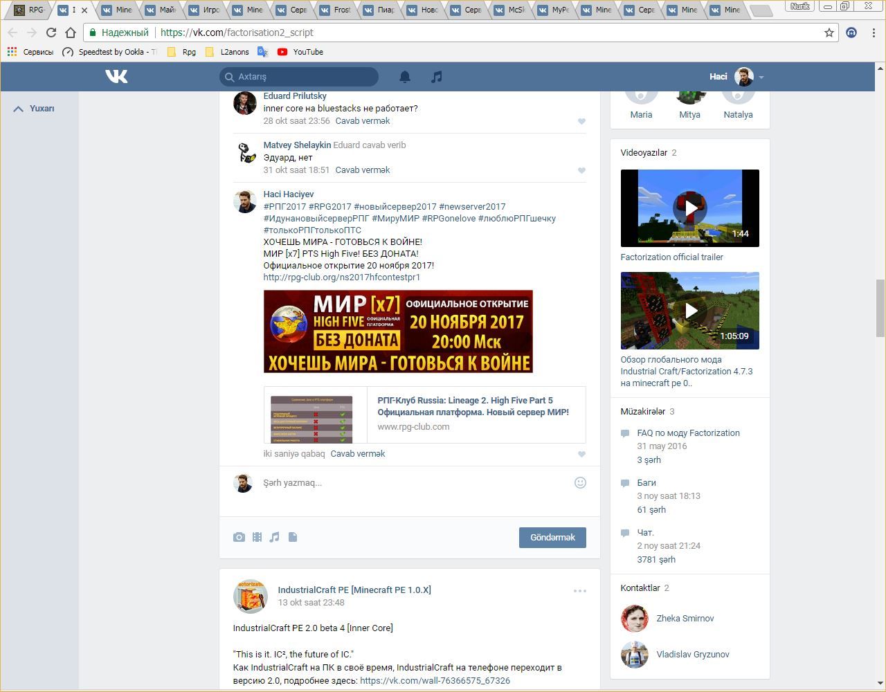Click the МИР x7 banner image

coord(398,331)
